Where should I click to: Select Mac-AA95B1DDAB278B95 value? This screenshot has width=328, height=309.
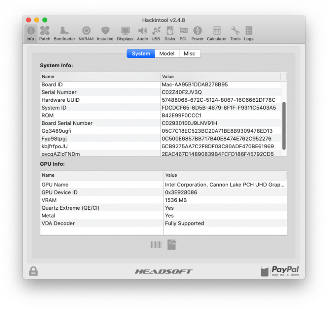[x=195, y=84]
